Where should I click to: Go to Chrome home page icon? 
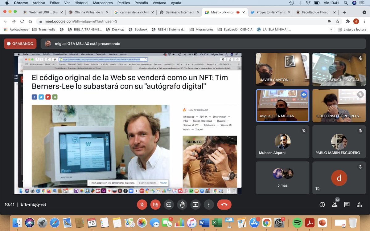point(30,22)
